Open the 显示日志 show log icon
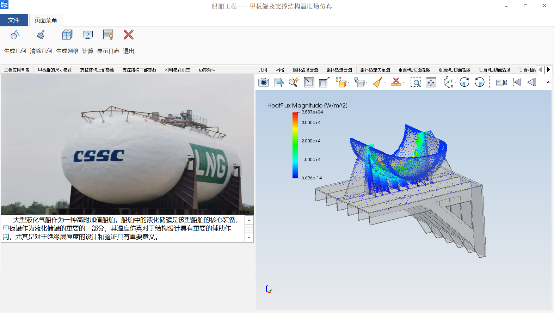Viewport: 554px width, 313px height. coord(108,35)
